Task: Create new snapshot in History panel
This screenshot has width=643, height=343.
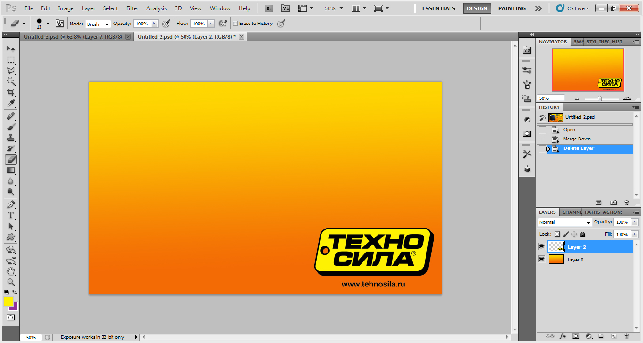Action: (613, 203)
